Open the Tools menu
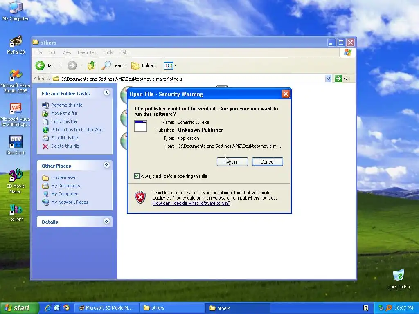The height and width of the screenshot is (314, 419). 108,52
